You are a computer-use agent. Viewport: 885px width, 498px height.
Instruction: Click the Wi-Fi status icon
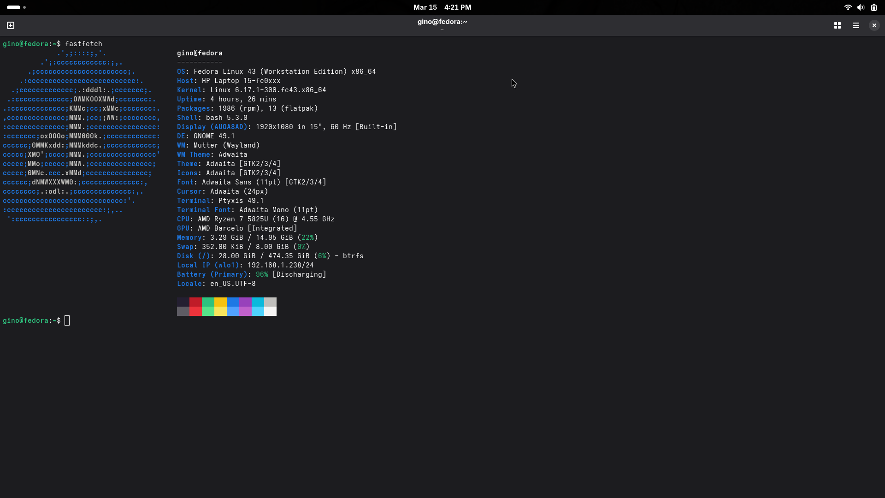[848, 7]
